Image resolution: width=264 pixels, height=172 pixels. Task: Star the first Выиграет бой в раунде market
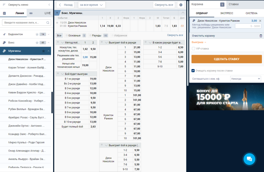[x=102, y=42]
